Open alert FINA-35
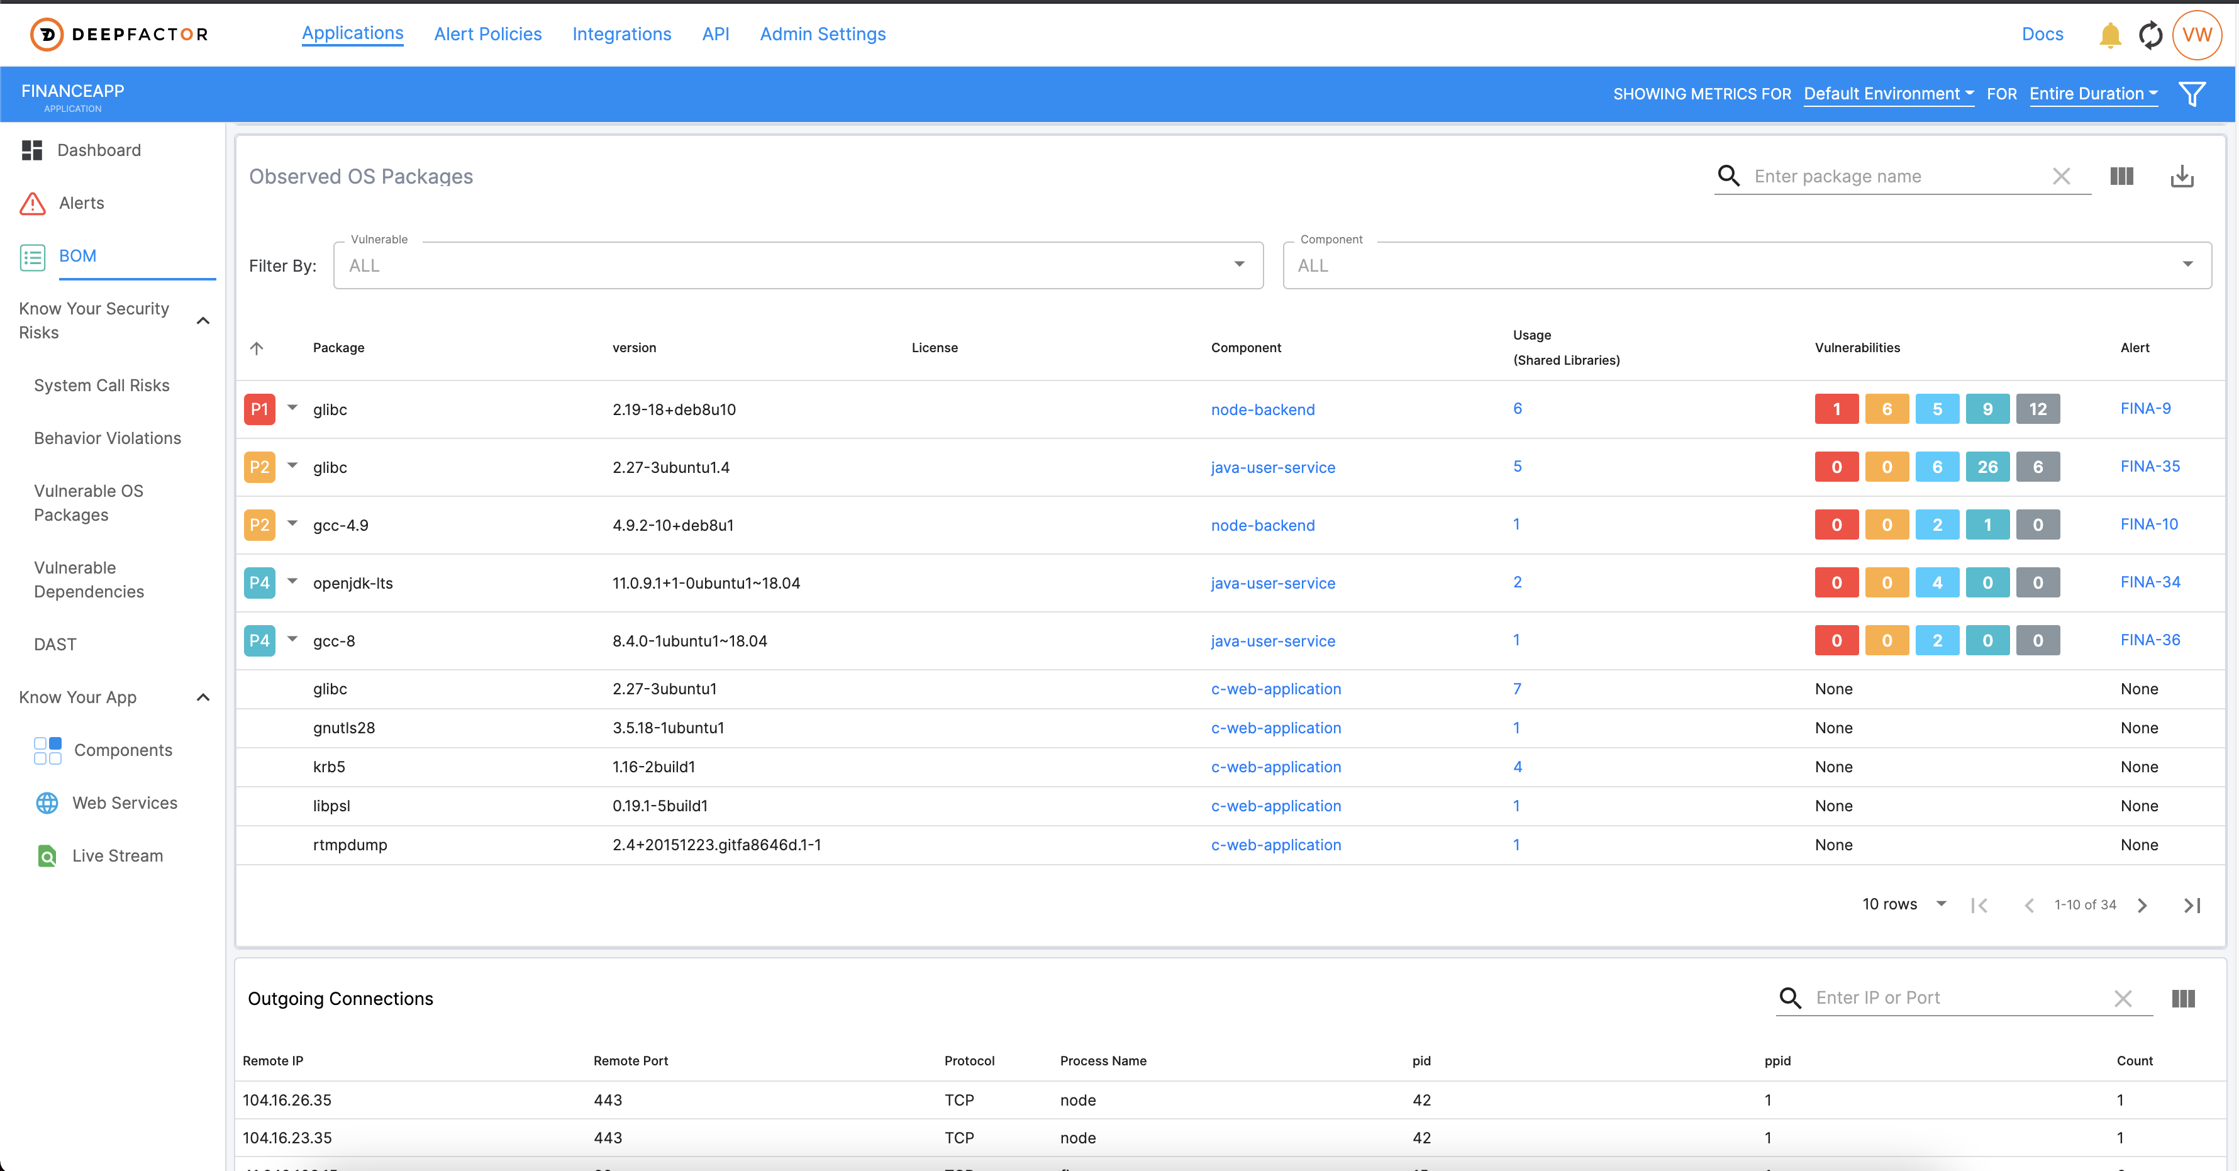2239x1171 pixels. tap(2150, 466)
